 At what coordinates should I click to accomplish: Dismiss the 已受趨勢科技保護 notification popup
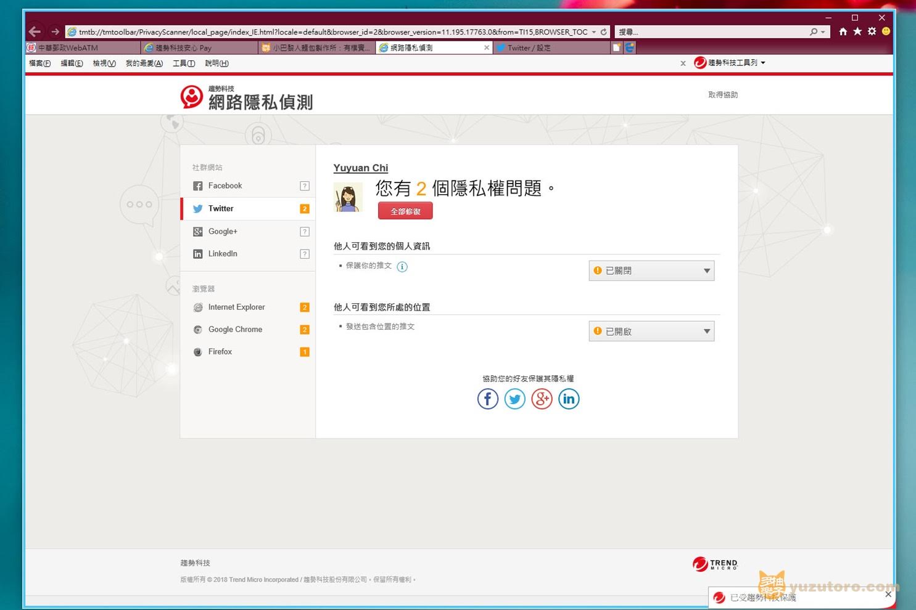tap(888, 595)
